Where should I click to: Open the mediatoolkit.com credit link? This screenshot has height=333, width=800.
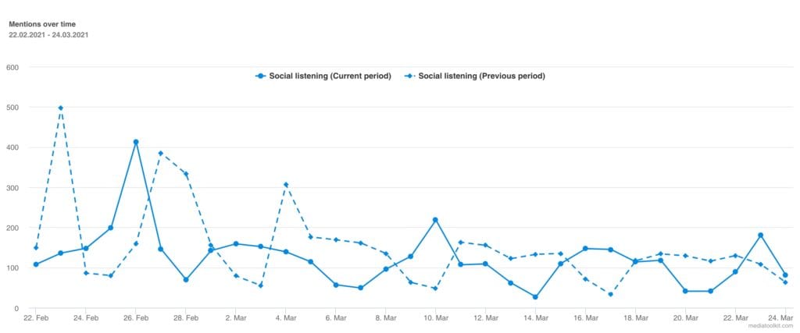click(770, 326)
